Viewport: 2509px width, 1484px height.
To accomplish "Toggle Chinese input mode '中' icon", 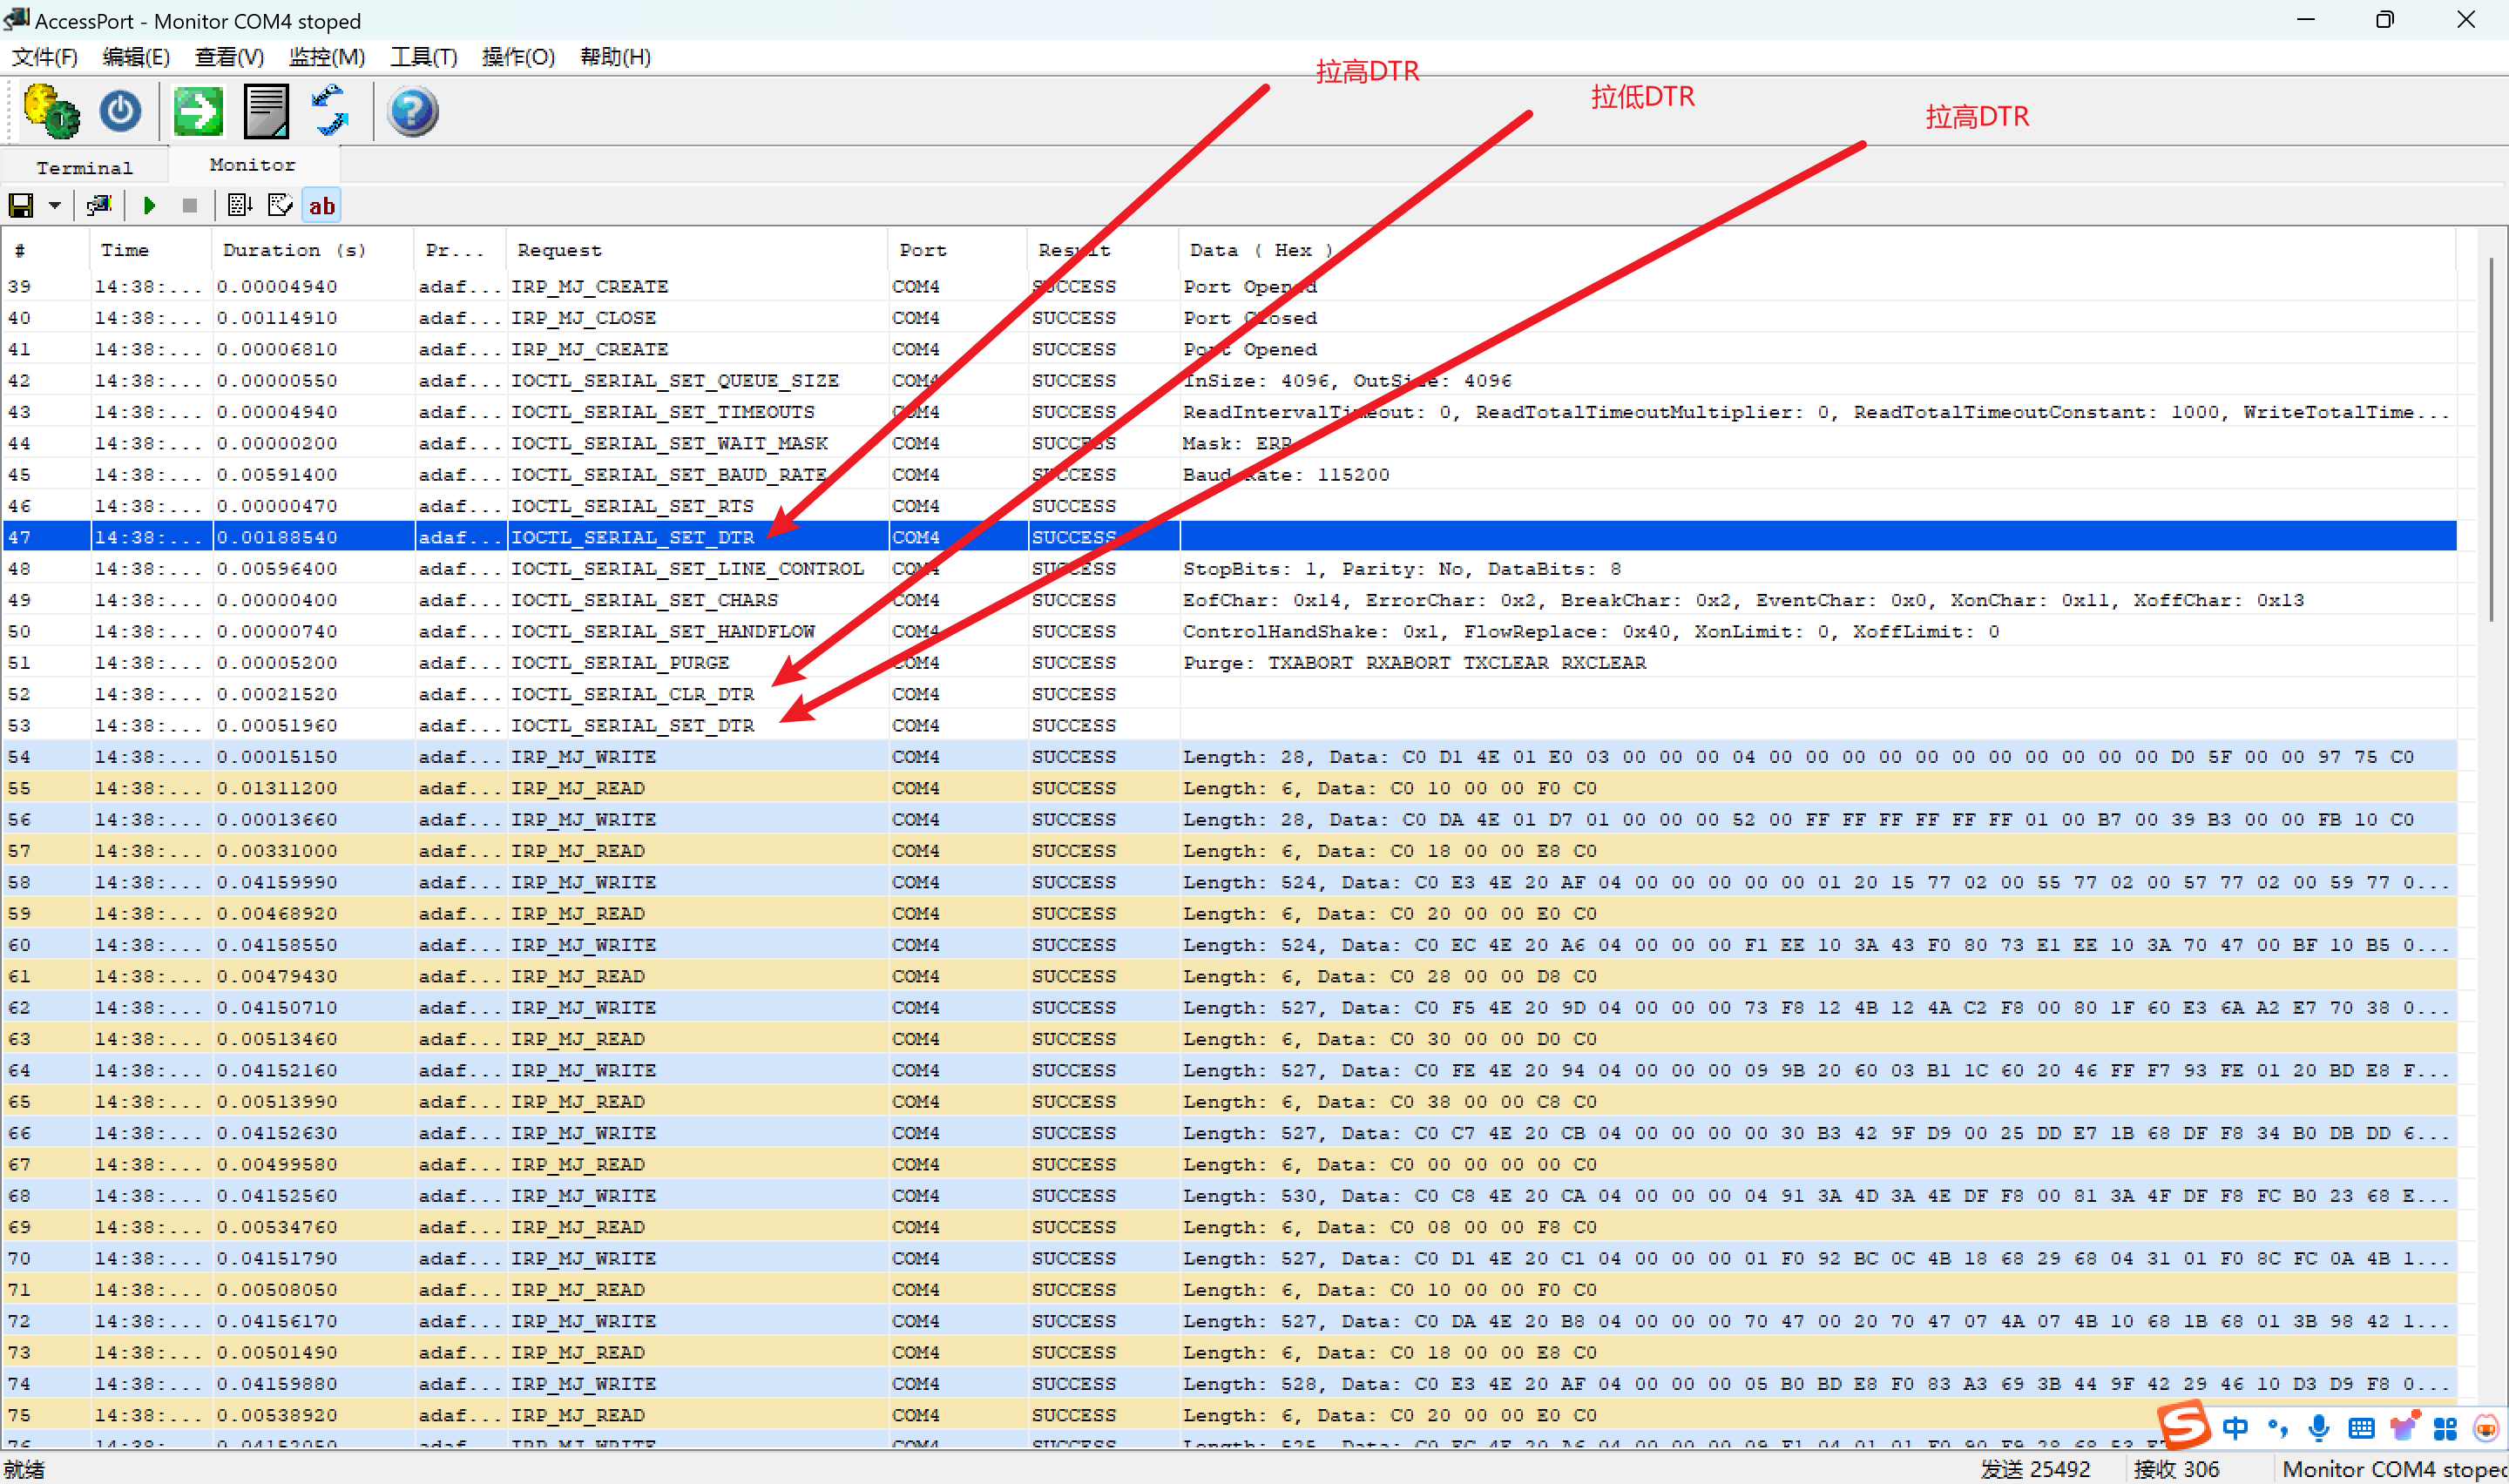I will [x=2235, y=1428].
